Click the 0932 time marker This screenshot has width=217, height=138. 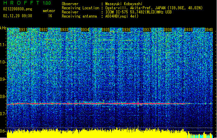coord(43,30)
